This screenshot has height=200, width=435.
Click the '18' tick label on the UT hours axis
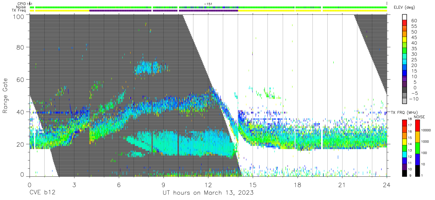(298, 185)
